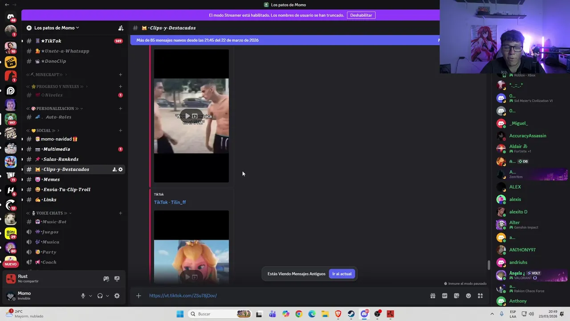Collapse the PROGRESO Y NIVELES category

click(57, 86)
